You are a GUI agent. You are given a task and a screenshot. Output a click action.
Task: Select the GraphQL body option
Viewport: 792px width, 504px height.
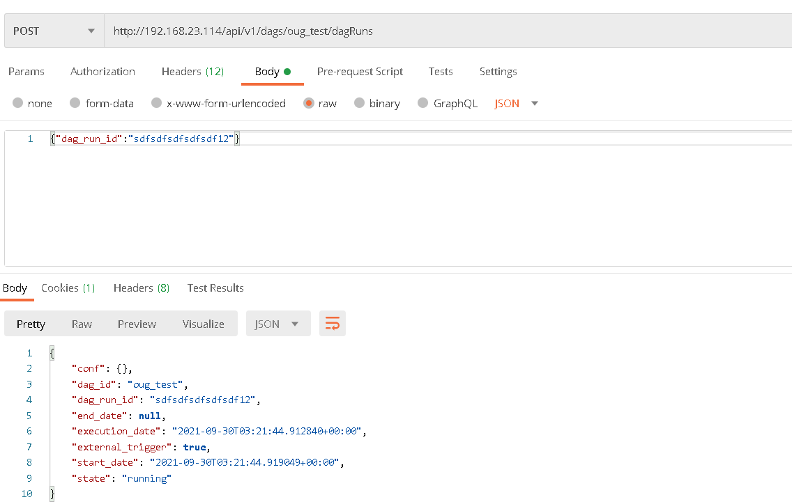(448, 104)
